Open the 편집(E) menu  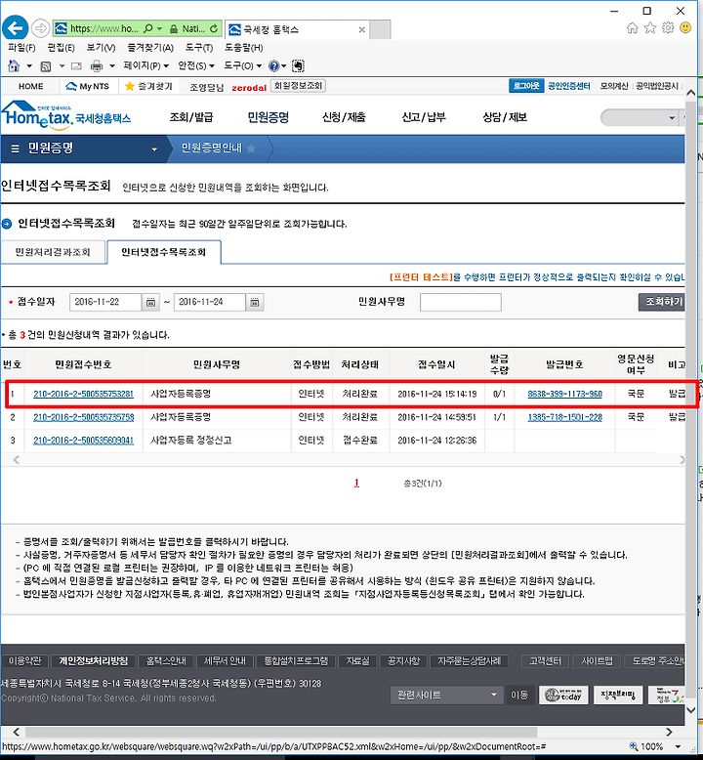62,48
